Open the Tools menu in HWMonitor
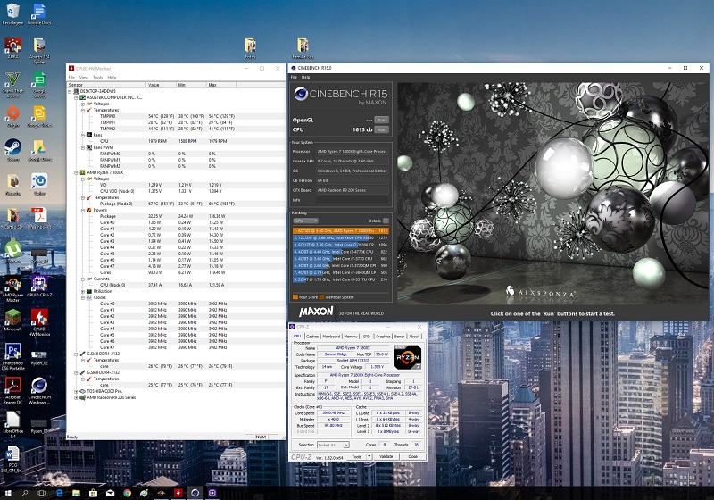Image resolution: width=714 pixels, height=500 pixels. point(98,78)
